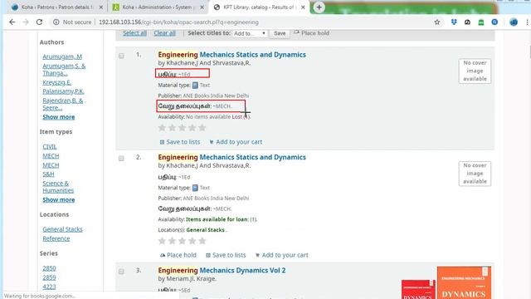Open Engineering Mechanics Dynamics Vol 2 title
531x299 pixels.
tap(222, 270)
